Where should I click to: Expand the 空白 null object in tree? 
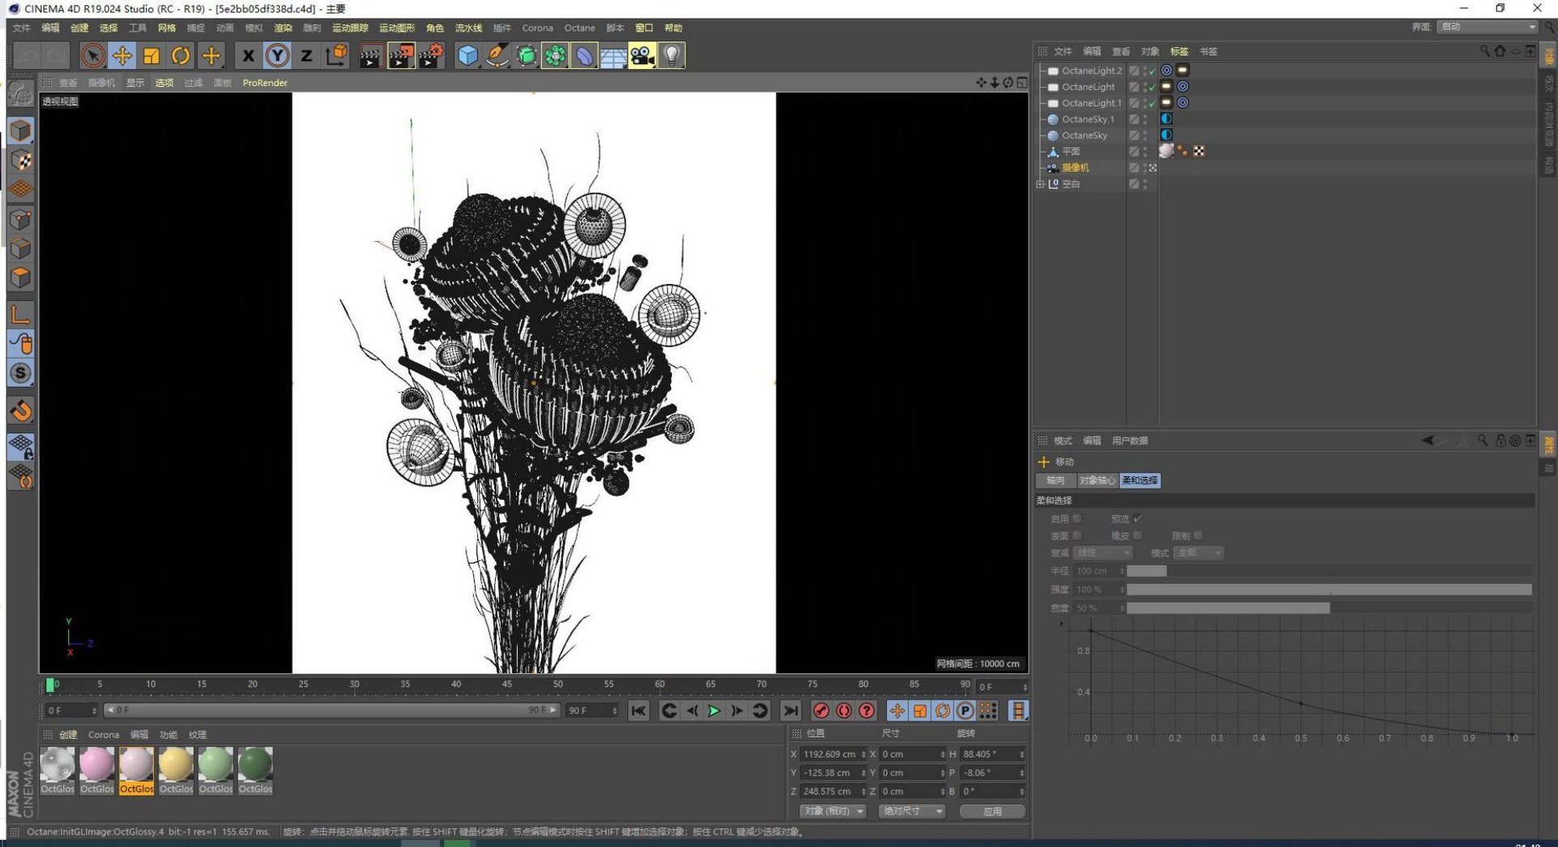[x=1040, y=184]
